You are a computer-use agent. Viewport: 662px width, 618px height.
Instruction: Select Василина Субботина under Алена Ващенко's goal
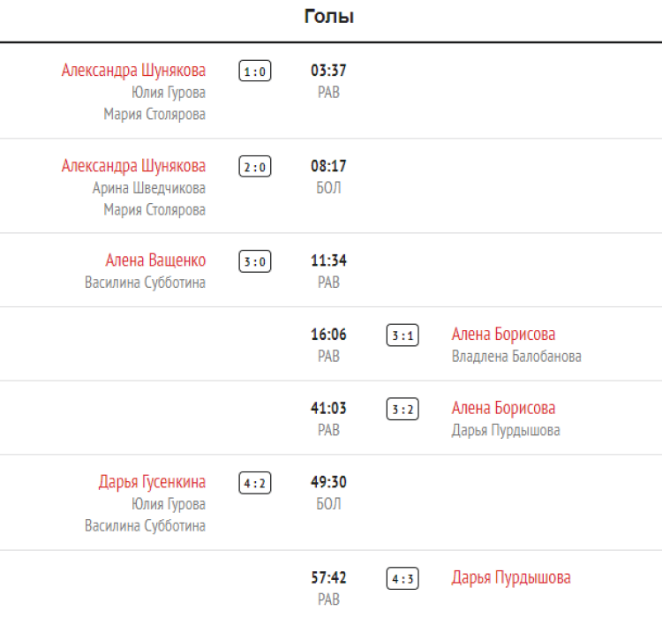145,283
